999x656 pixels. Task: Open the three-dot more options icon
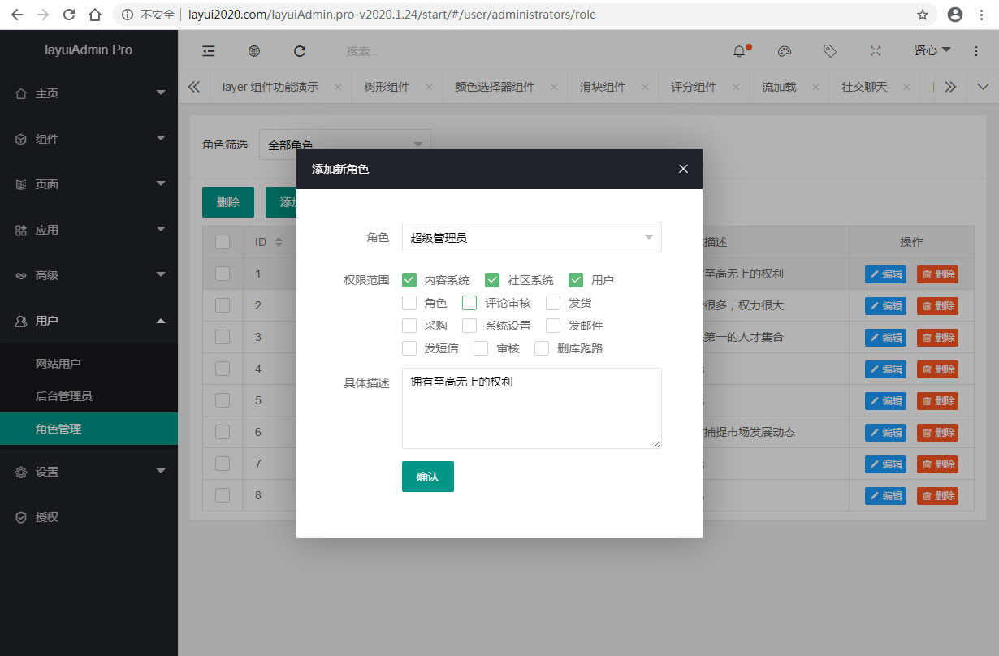pyautogui.click(x=975, y=50)
